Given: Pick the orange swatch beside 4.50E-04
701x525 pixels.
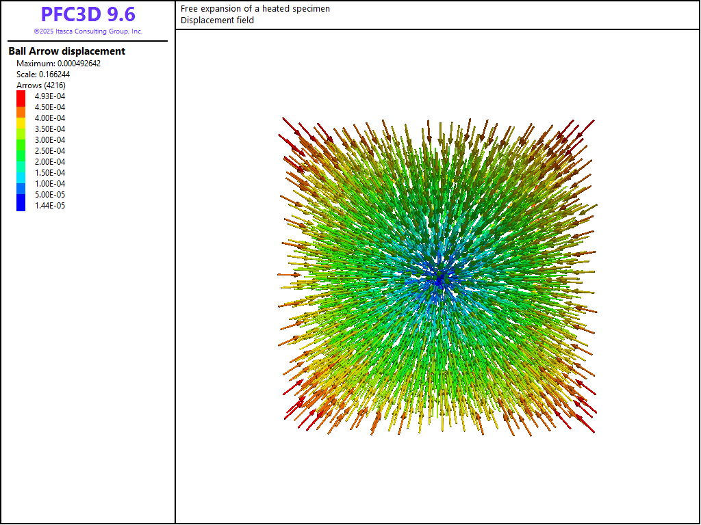Looking at the screenshot, I should [21, 109].
